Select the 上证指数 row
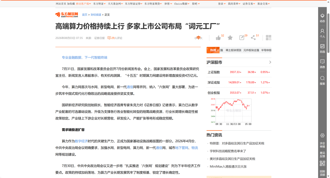The image size is (330, 178). (239, 72)
